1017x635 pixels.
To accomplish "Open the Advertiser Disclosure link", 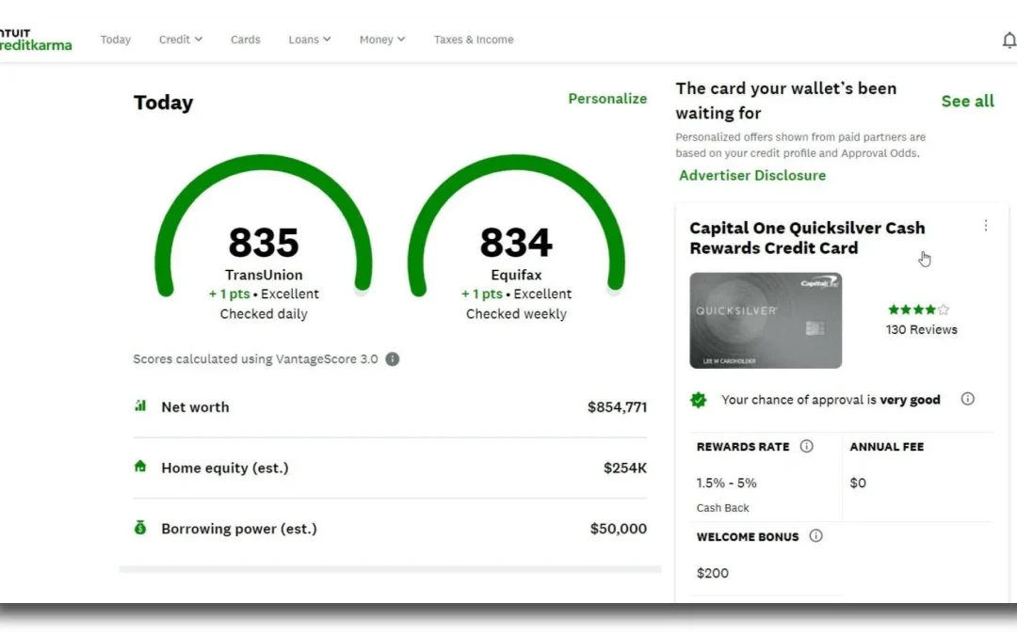I will [752, 176].
